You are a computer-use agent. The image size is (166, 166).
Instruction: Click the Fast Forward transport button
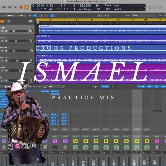pos(4,7)
